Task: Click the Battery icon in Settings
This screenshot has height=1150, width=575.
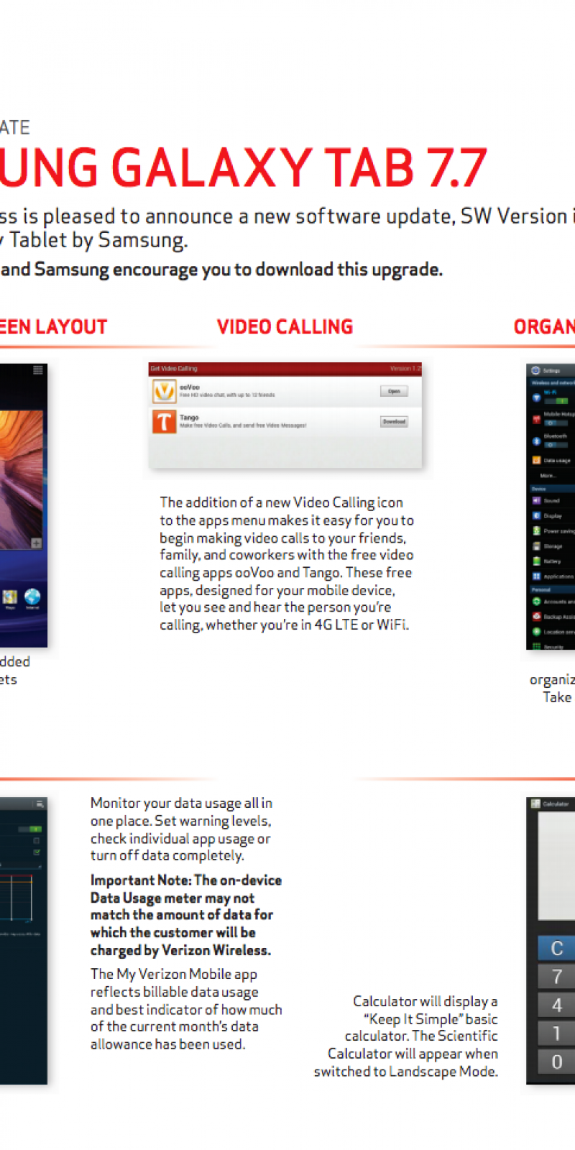Action: click(536, 561)
